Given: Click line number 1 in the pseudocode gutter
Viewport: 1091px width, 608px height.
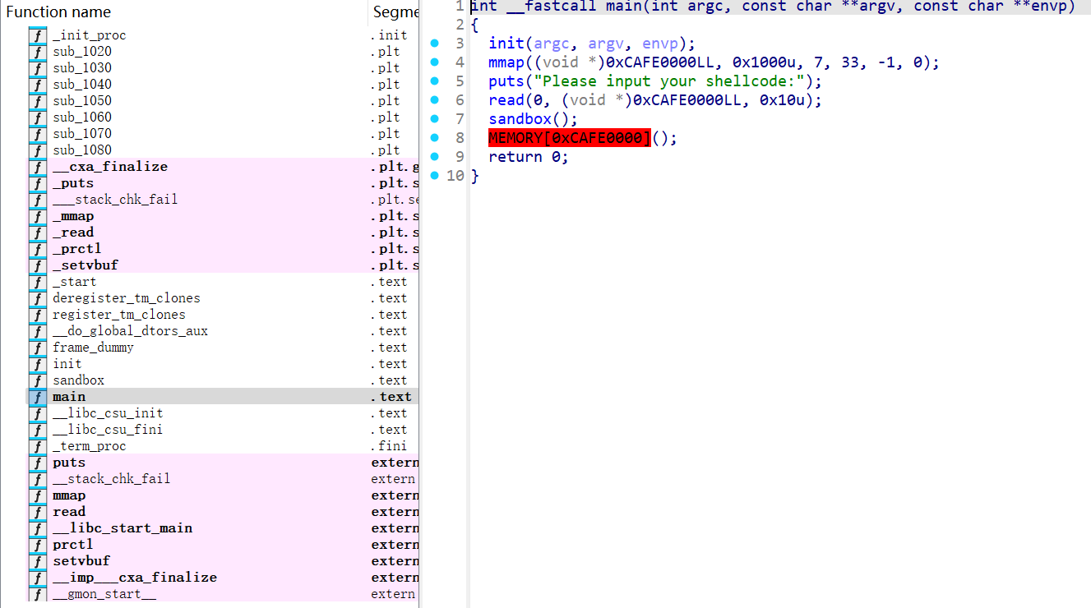Looking at the screenshot, I should point(459,7).
